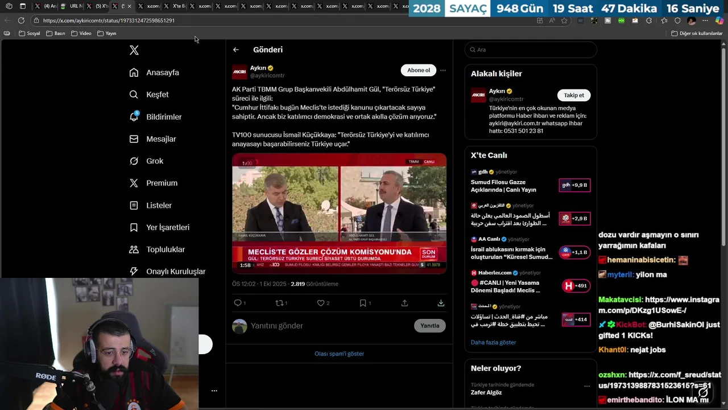Image resolution: width=728 pixels, height=410 pixels.
Task: Open Listeler lists page
Action: pyautogui.click(x=150, y=205)
